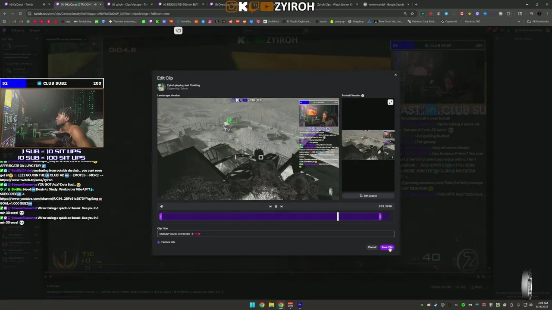Click the Zyiroh channel avatar in dialog
This screenshot has height=310, width=552.
[161, 87]
